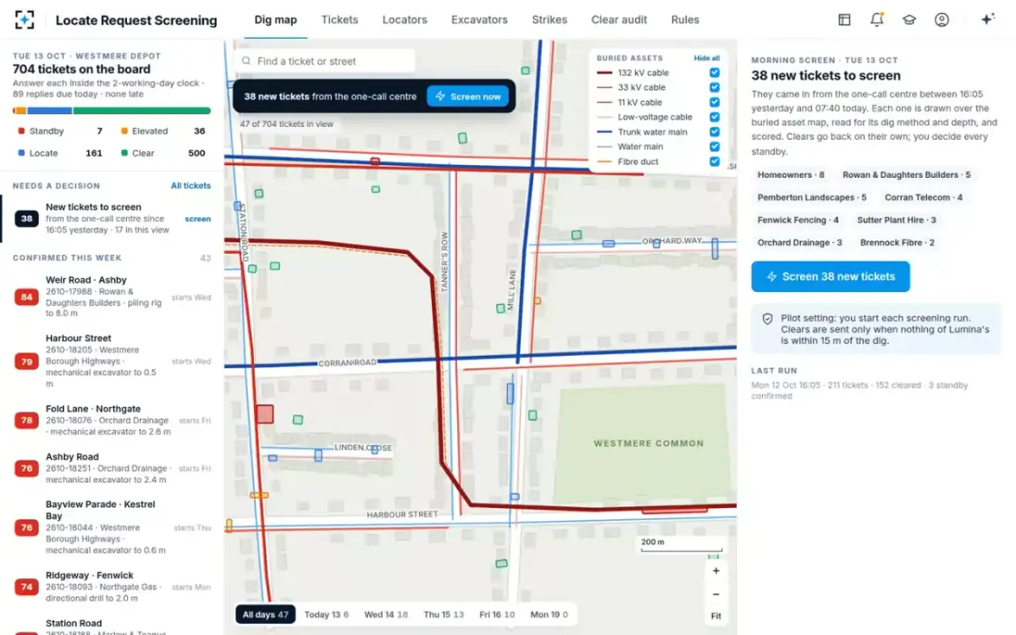Select the Orchard Drainage · 3 chip
1016x635 pixels.
pyautogui.click(x=799, y=242)
